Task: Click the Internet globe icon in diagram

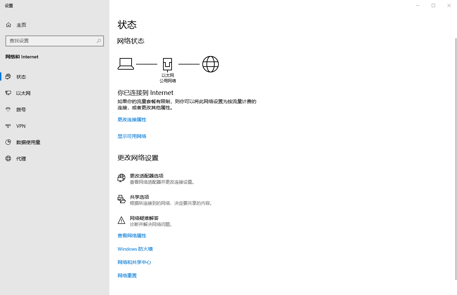Action: (x=211, y=64)
